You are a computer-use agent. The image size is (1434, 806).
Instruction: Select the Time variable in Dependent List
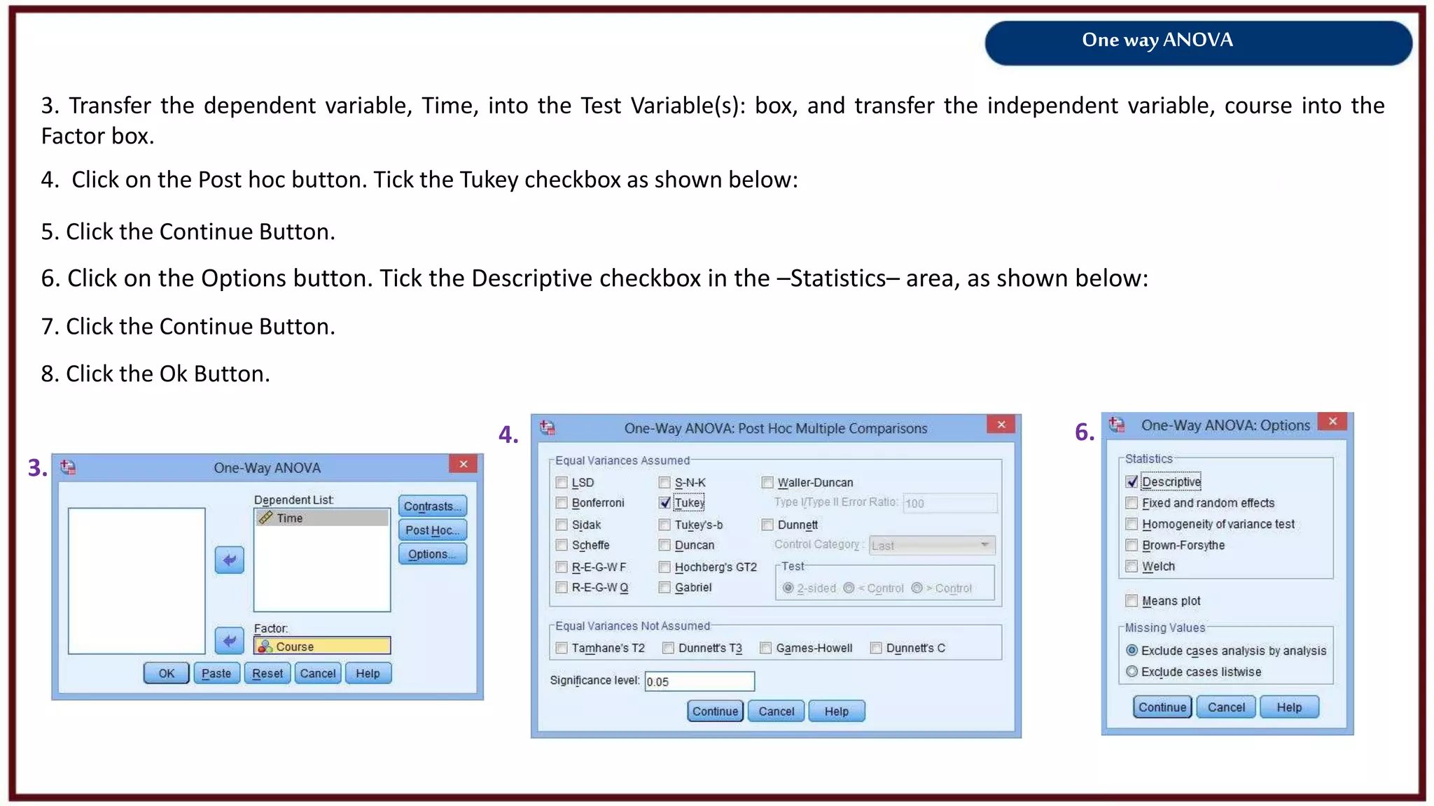pos(321,518)
